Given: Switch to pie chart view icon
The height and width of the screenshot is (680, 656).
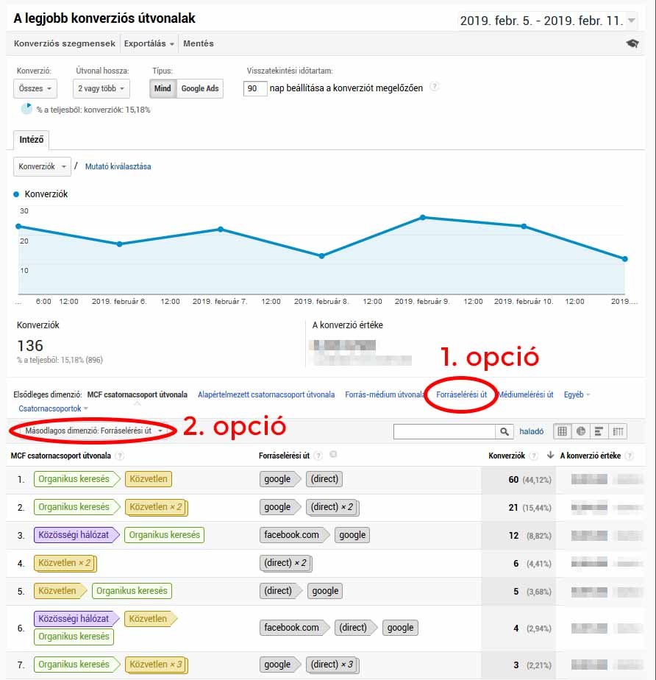Looking at the screenshot, I should click(x=581, y=432).
